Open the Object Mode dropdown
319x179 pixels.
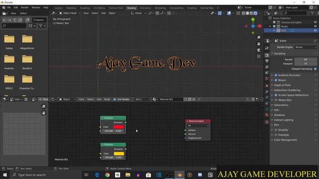coord(70,13)
